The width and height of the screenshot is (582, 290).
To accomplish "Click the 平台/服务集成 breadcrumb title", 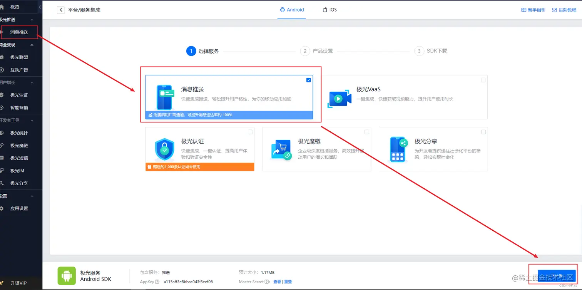I will coord(84,10).
